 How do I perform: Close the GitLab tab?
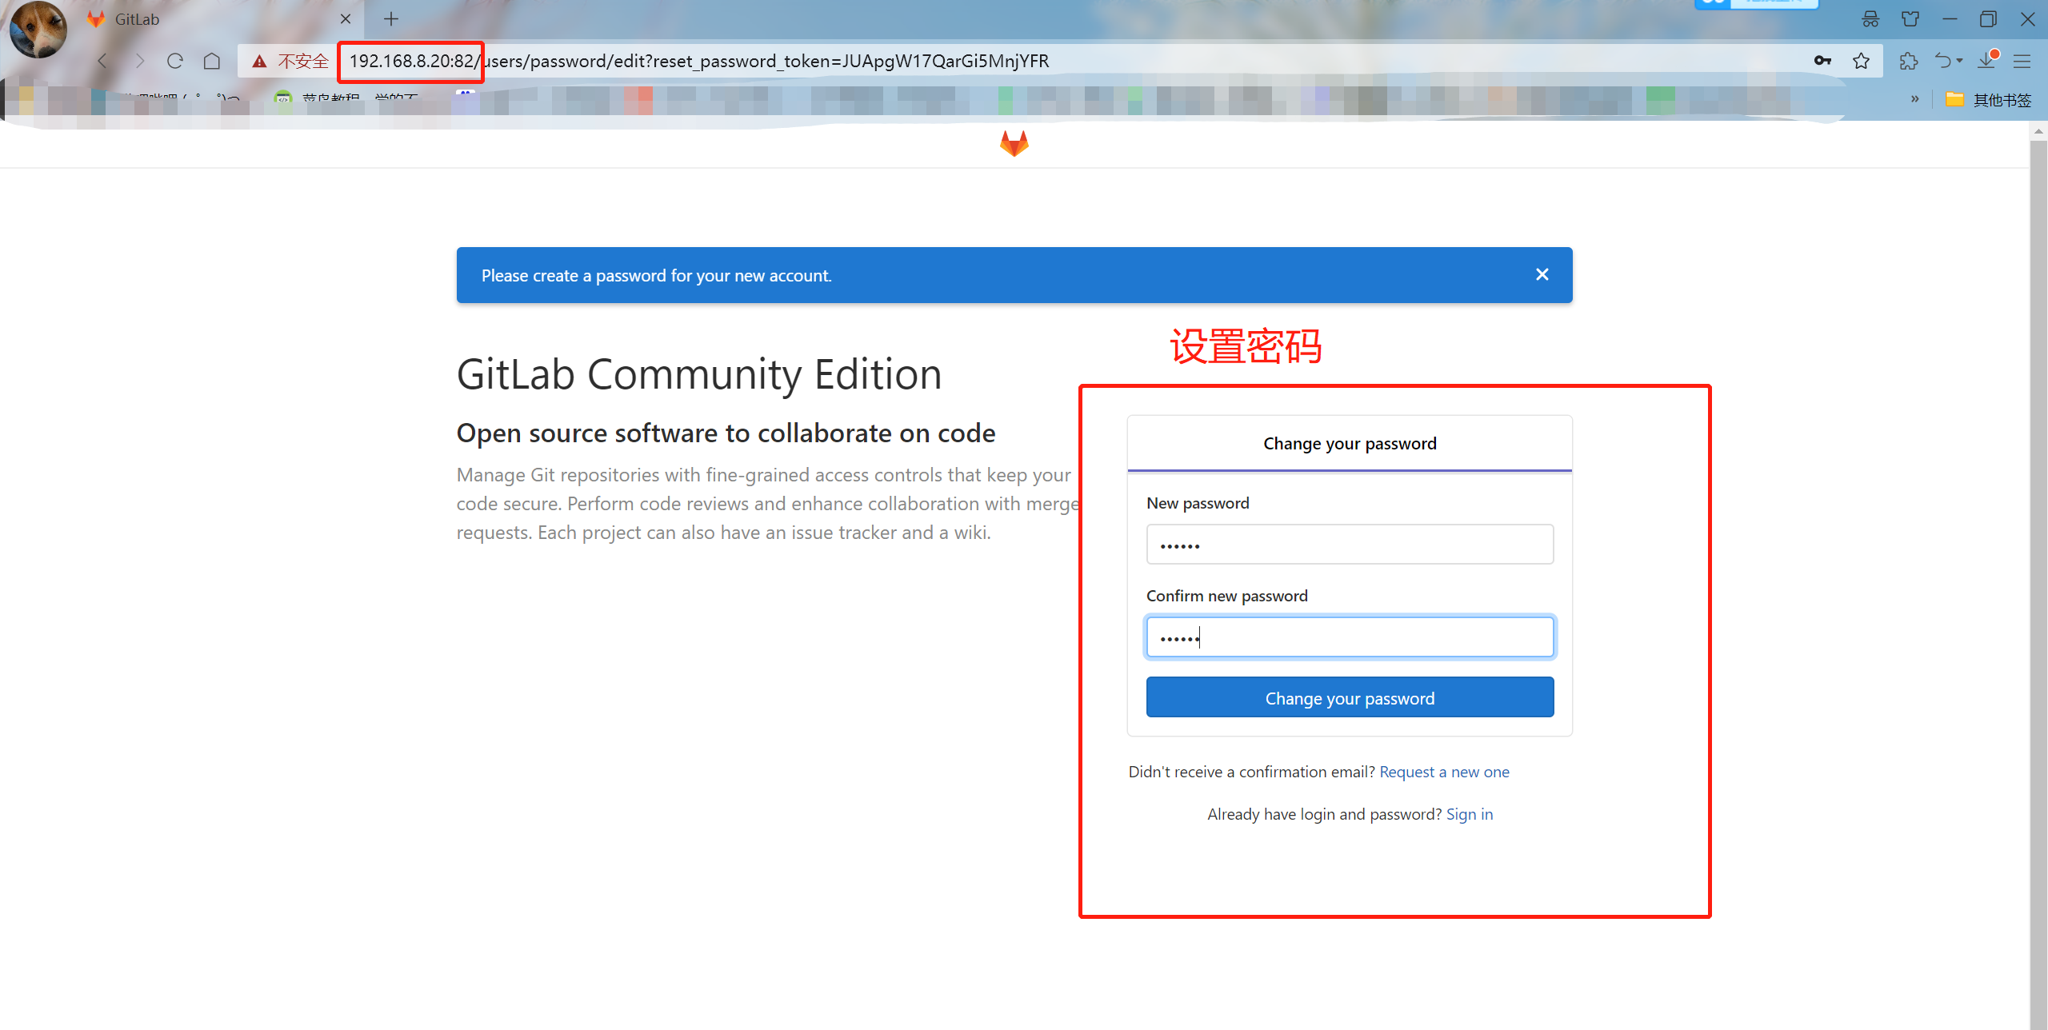click(346, 18)
